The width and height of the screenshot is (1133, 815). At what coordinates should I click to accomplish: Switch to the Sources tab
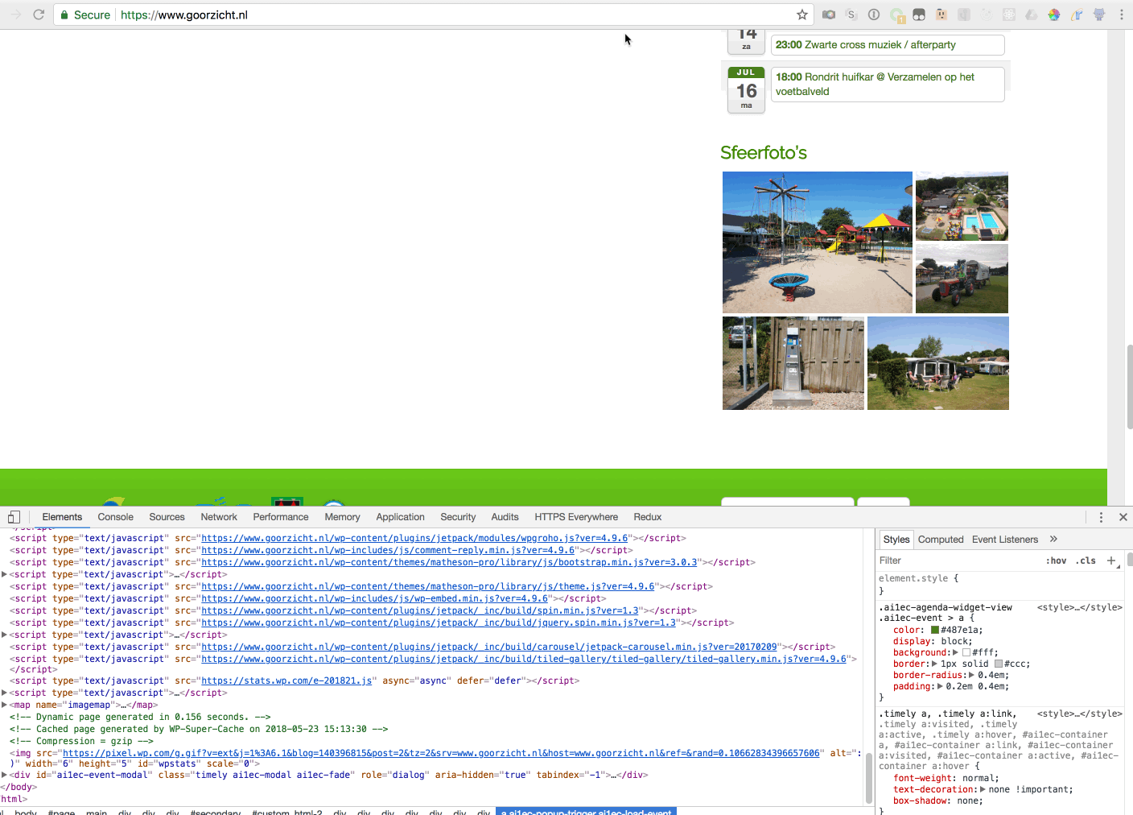(x=167, y=517)
